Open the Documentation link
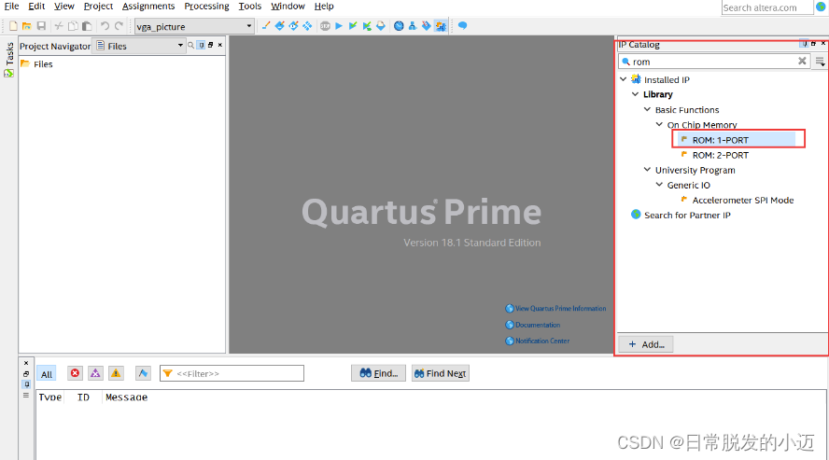This screenshot has height=460, width=829. (533, 325)
